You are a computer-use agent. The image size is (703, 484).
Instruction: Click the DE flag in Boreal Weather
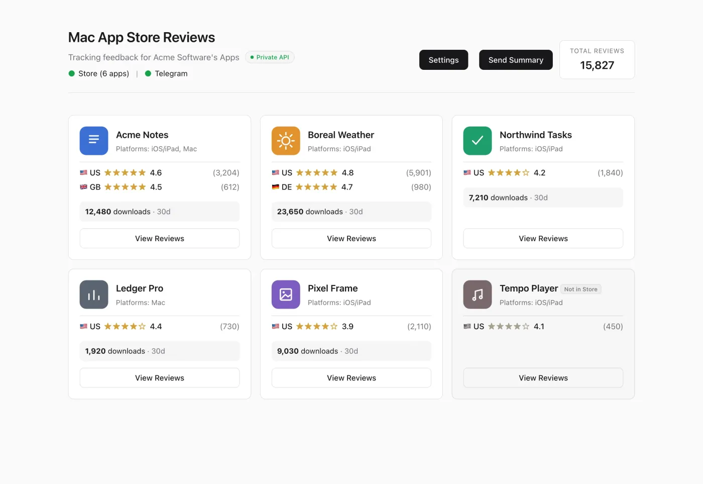[275, 187]
